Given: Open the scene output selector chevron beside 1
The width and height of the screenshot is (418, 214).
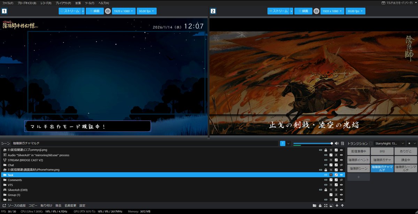Looking at the screenshot, I should (288, 143).
